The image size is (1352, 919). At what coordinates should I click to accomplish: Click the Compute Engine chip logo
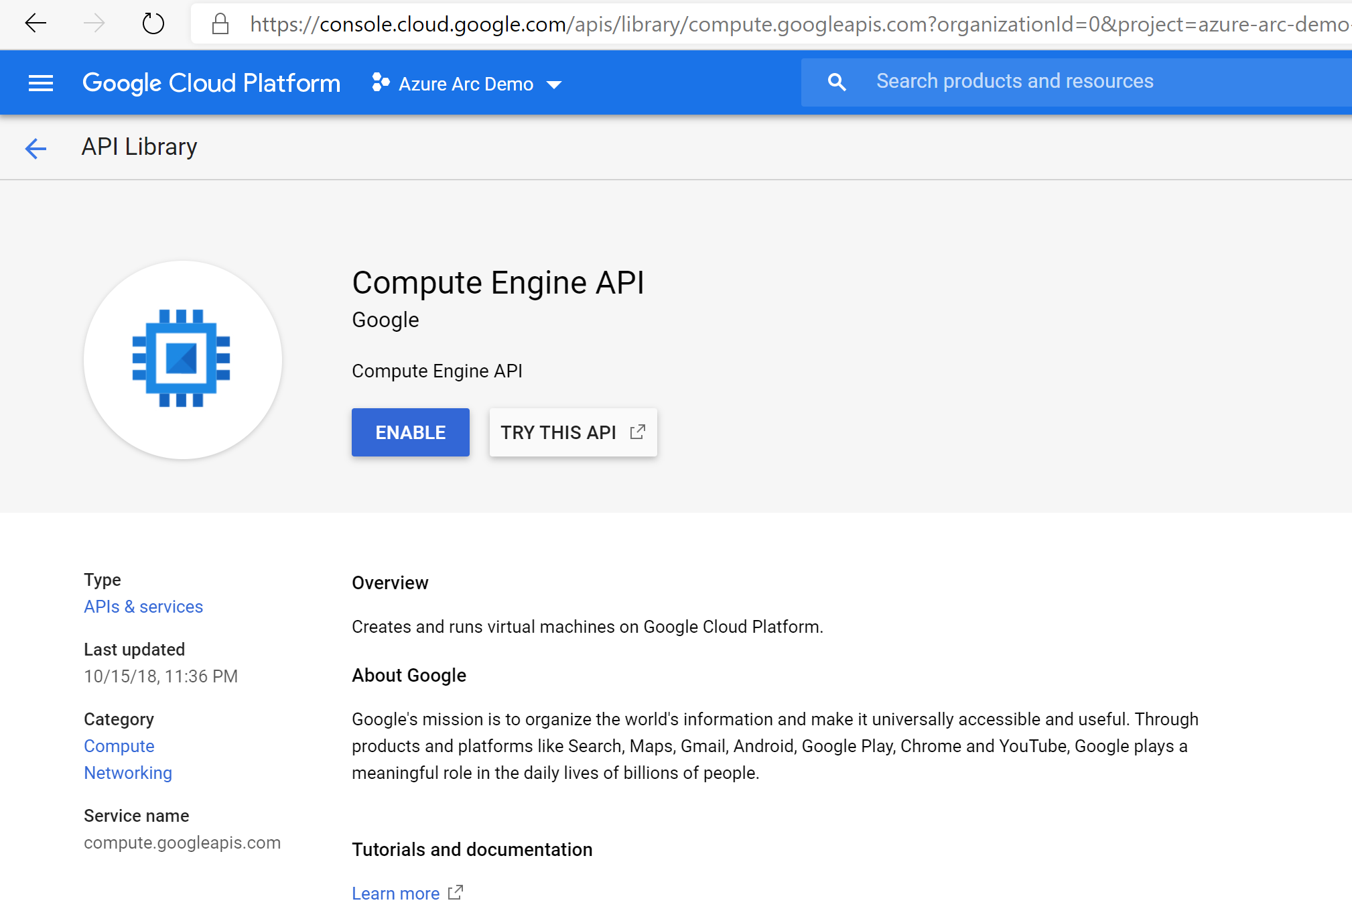(x=182, y=359)
